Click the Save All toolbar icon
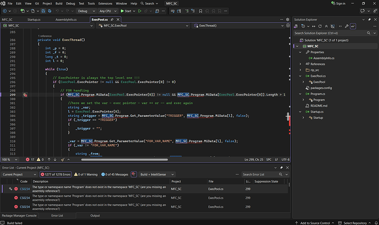Screen dimensions: 379x225 point(49,11)
